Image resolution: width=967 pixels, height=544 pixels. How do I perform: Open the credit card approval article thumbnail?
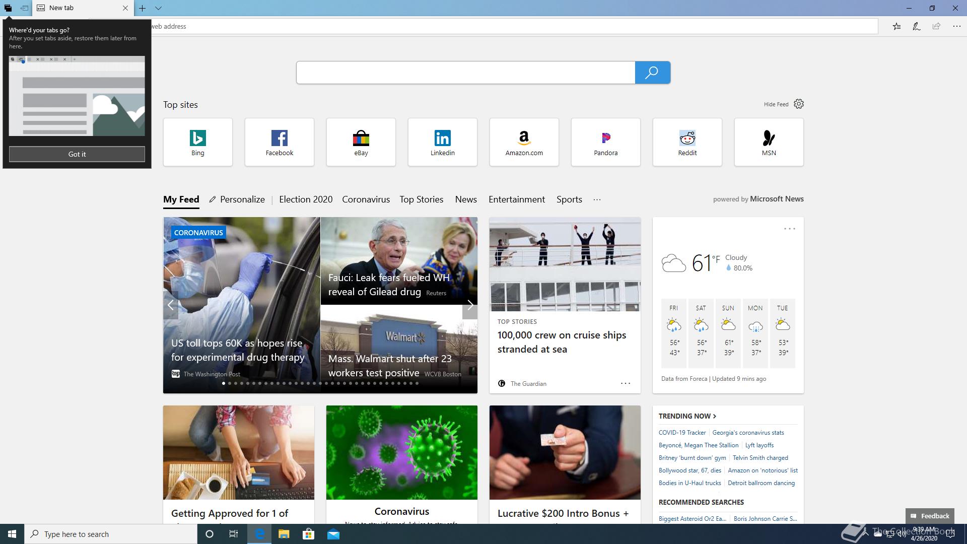239,453
